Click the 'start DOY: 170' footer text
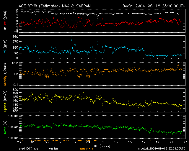 [28, 149]
